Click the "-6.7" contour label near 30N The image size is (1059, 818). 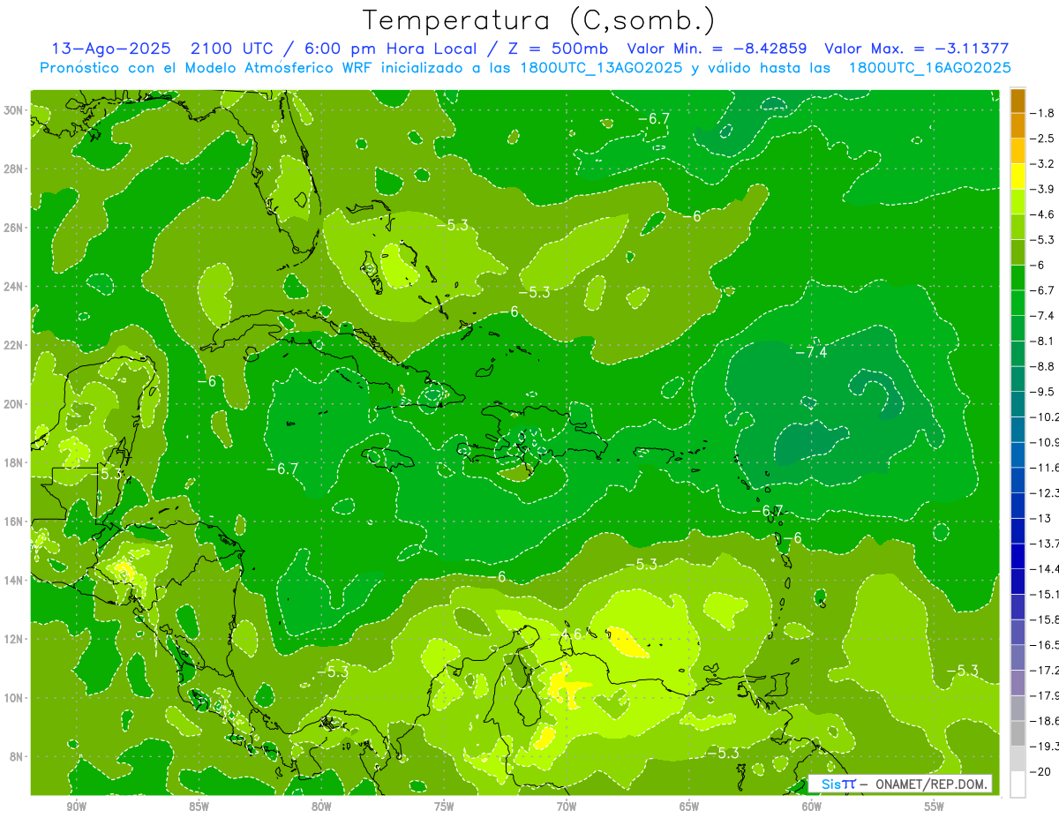pyautogui.click(x=654, y=118)
